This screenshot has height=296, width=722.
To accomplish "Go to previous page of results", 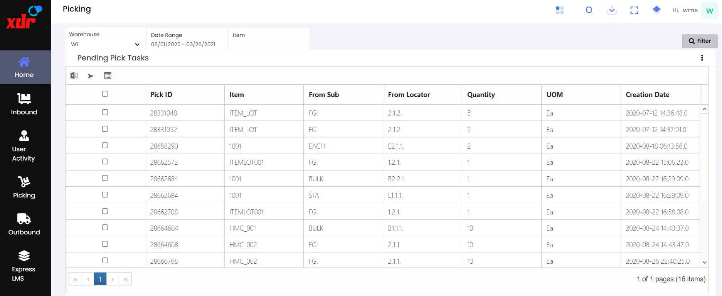I will [88, 279].
